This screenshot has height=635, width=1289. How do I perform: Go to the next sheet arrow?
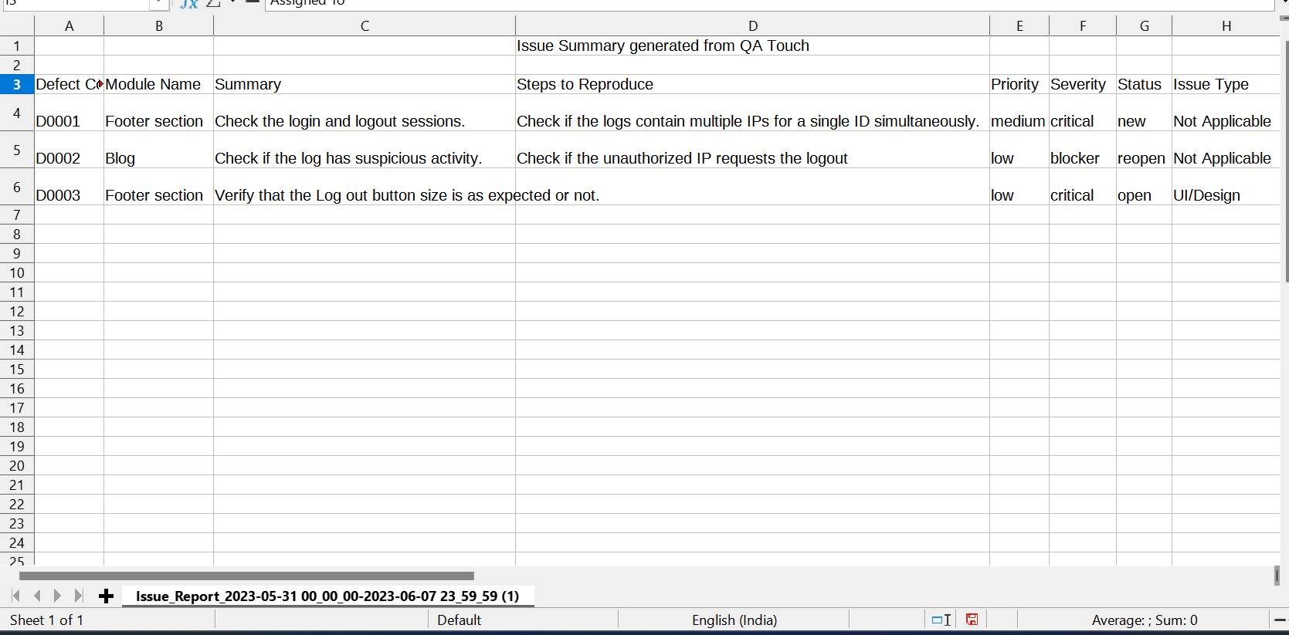[x=57, y=596]
